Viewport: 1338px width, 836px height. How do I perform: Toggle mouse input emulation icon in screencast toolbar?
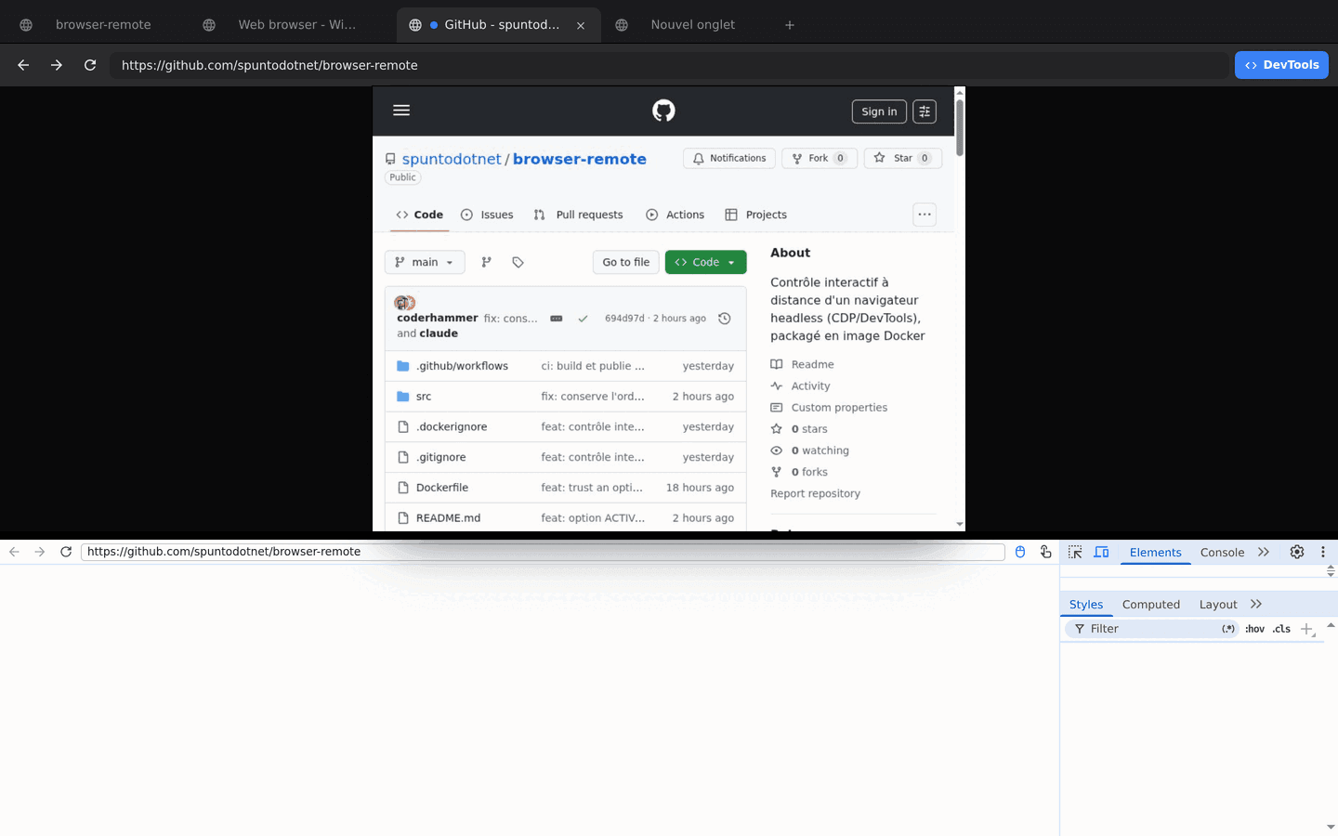point(1020,552)
